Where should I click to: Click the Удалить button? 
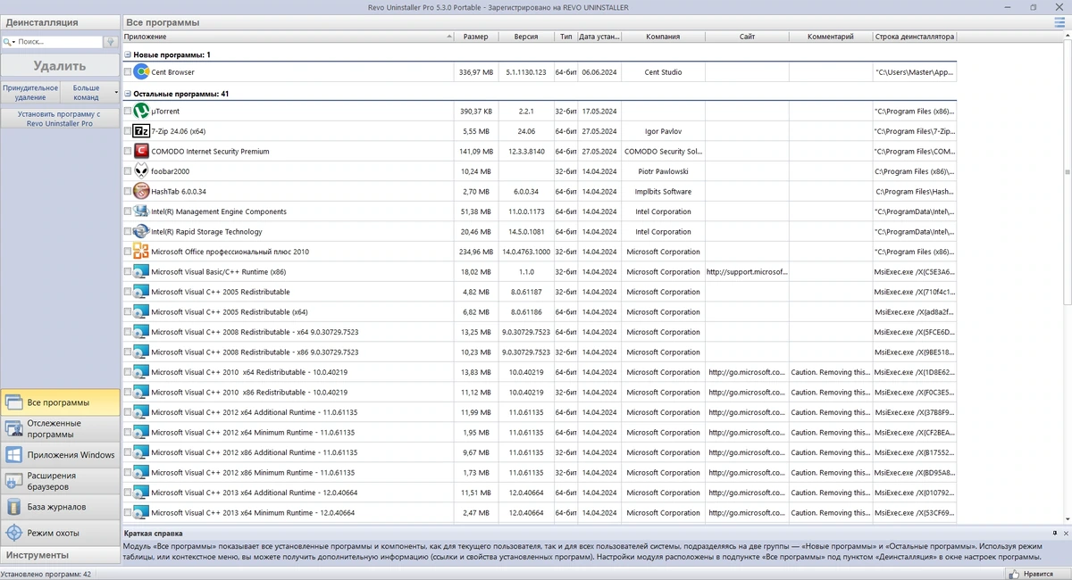60,66
